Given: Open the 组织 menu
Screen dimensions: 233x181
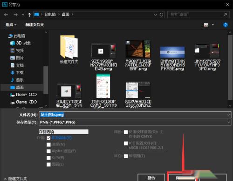Looking at the screenshot, I should coord(11,25).
